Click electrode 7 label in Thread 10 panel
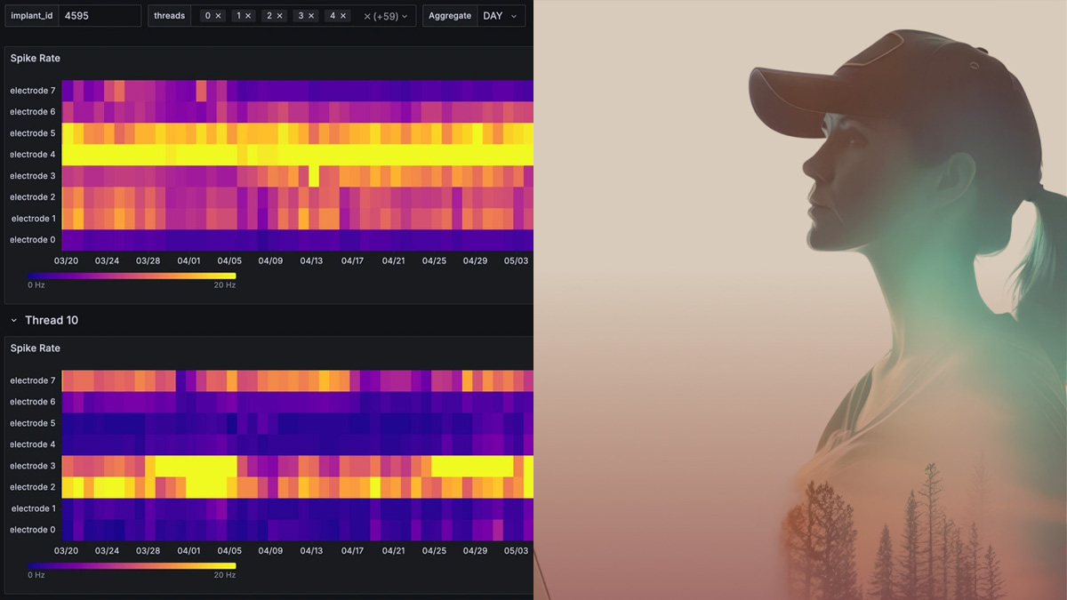 (x=33, y=380)
